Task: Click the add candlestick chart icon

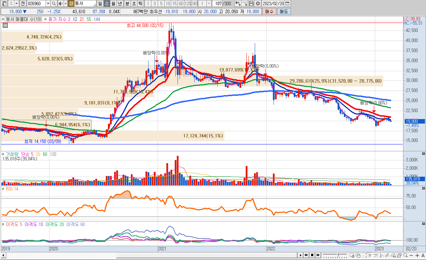Action: coord(238,3)
